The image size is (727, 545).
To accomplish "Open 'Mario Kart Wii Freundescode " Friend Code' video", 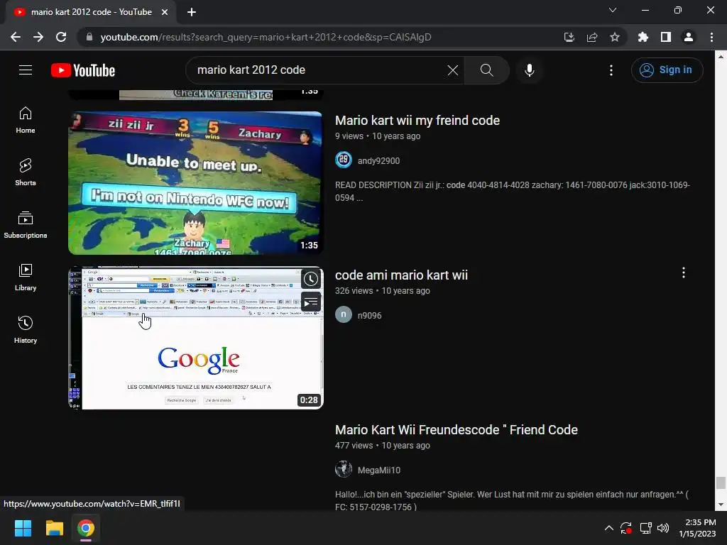I will pyautogui.click(x=457, y=430).
